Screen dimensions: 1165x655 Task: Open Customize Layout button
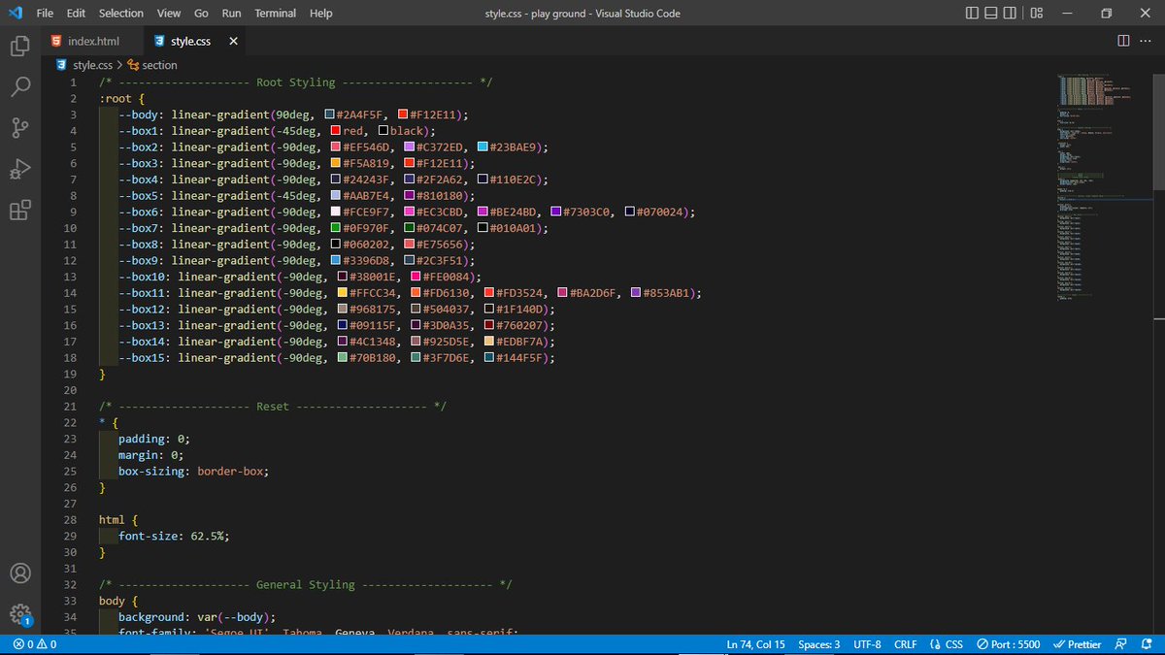tap(1037, 14)
